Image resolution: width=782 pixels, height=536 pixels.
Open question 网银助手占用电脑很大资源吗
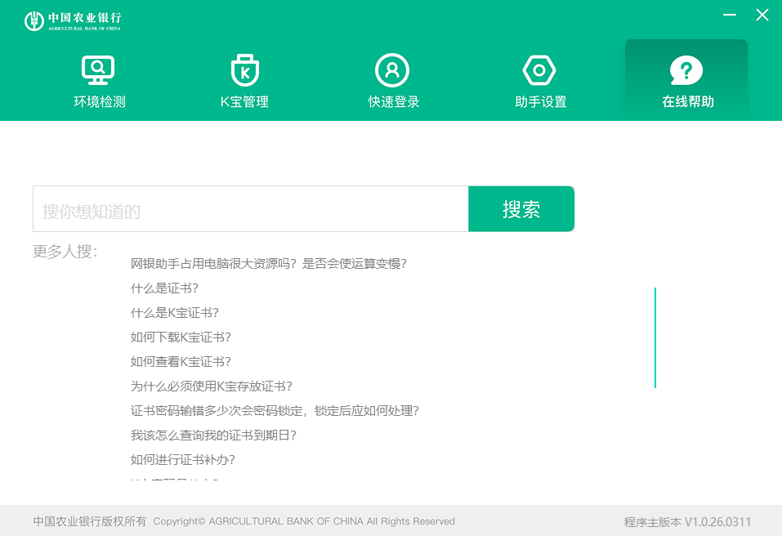tap(268, 263)
